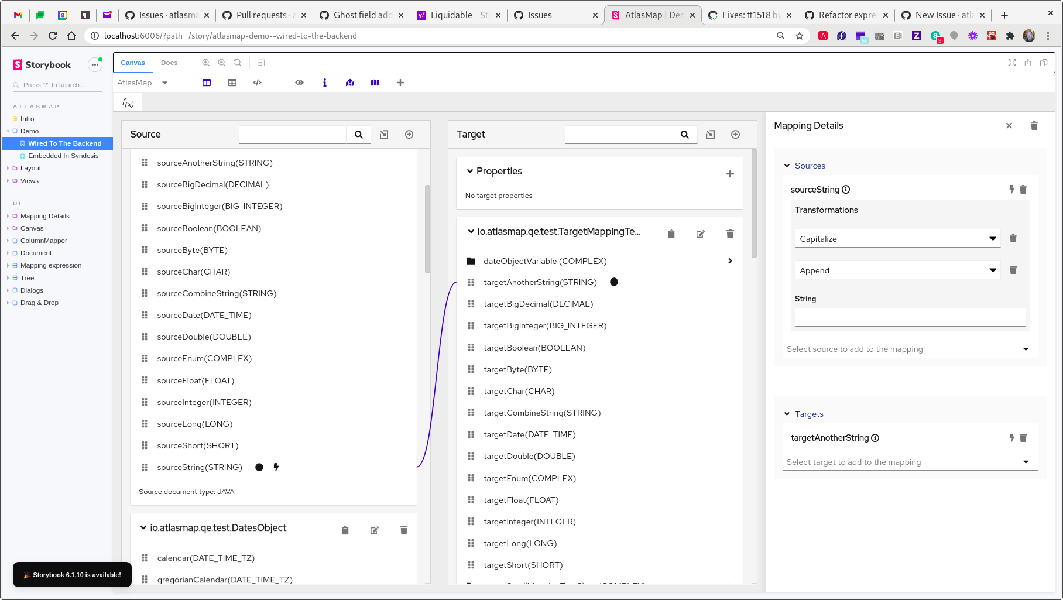Open the search icon in the Target panel
This screenshot has width=1063, height=600.
point(685,134)
